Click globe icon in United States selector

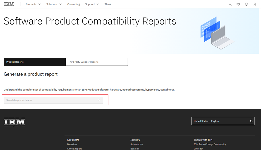point(251,121)
